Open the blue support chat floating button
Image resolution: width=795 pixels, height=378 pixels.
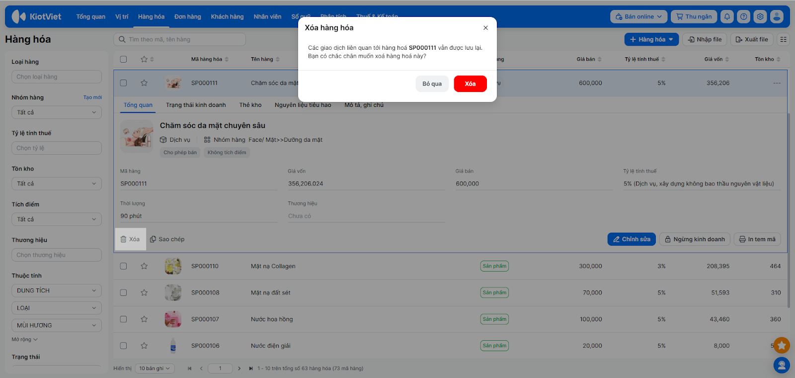(x=782, y=366)
